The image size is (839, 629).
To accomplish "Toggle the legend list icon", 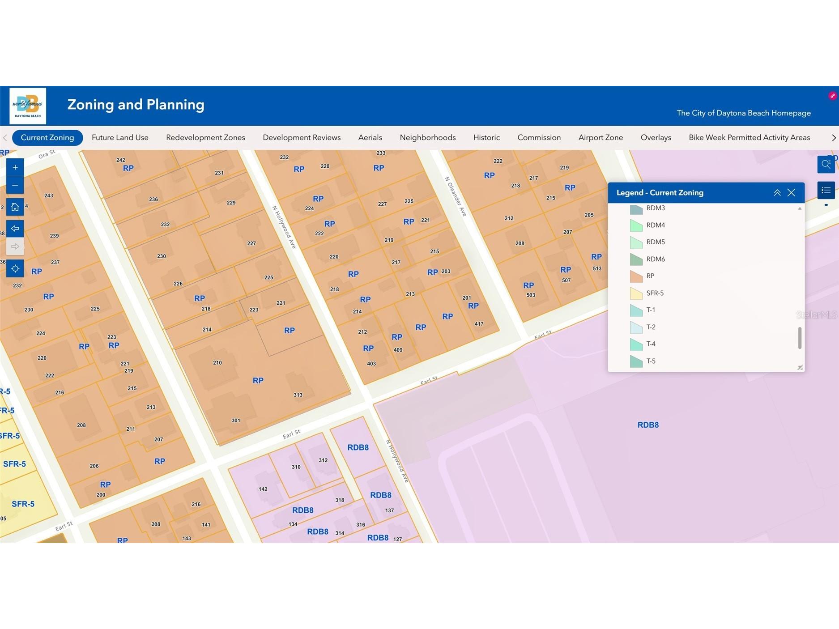I will click(x=826, y=191).
